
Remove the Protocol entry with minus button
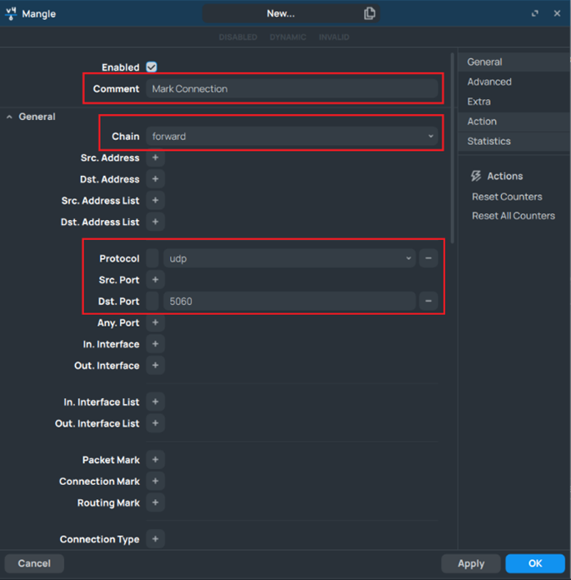coord(428,258)
